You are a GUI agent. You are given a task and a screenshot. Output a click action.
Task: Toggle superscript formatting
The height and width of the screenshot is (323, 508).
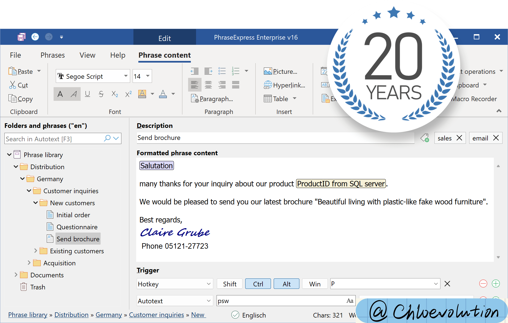pyautogui.click(x=129, y=94)
